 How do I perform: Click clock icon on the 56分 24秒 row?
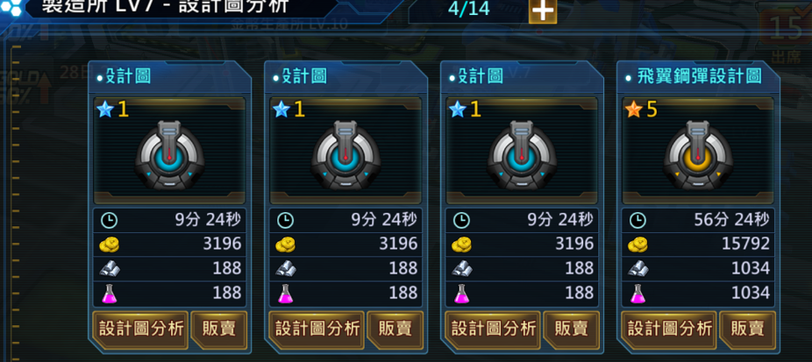click(637, 221)
